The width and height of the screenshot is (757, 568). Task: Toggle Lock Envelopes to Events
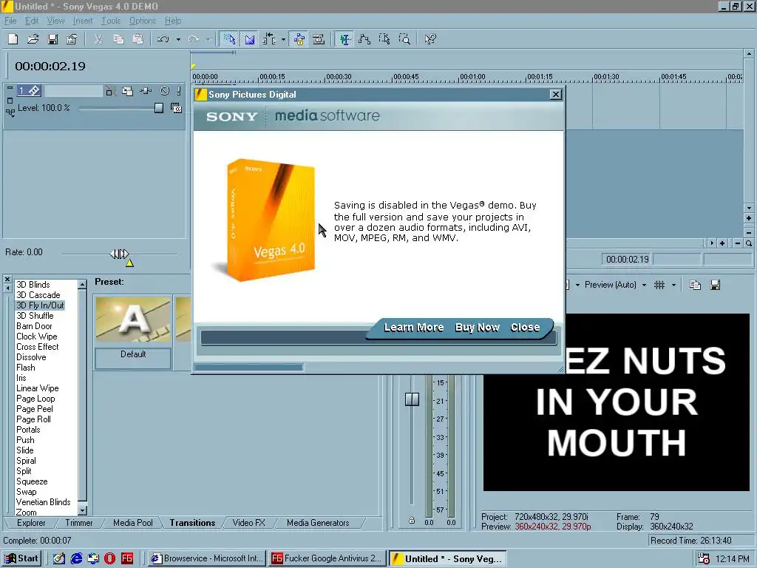[299, 39]
